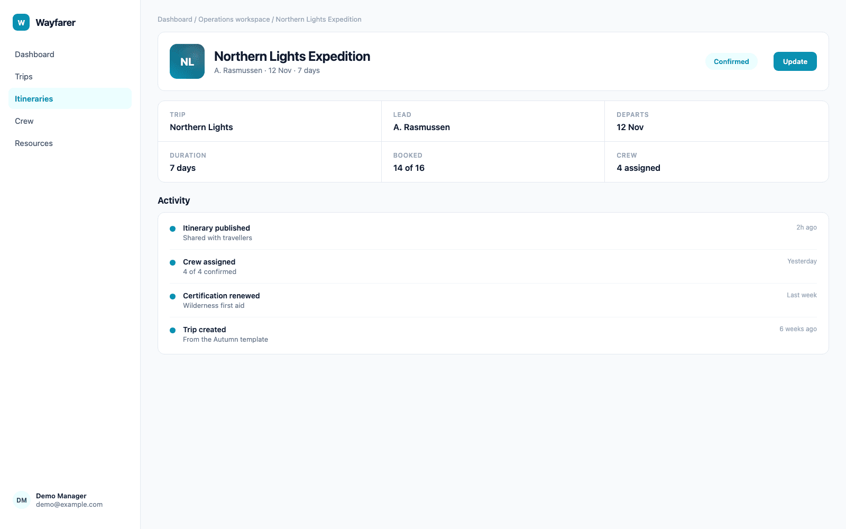Viewport: 846px width, 529px height.
Task: Click the Departs value '12 Nov'
Action: coord(630,127)
